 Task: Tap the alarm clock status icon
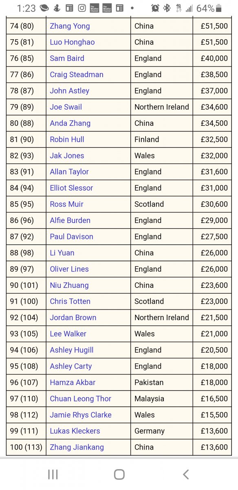tap(155, 8)
